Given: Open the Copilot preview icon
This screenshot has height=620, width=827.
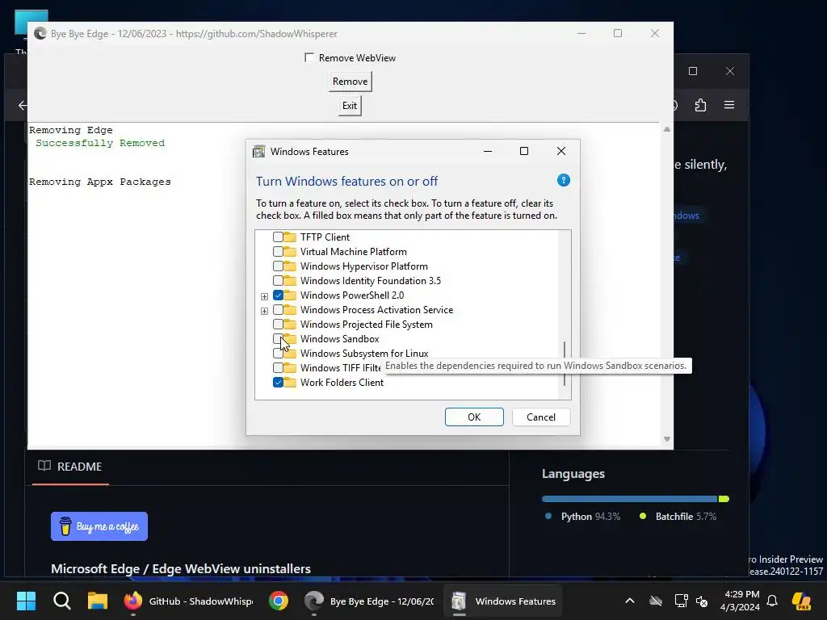Looking at the screenshot, I should pyautogui.click(x=801, y=601).
